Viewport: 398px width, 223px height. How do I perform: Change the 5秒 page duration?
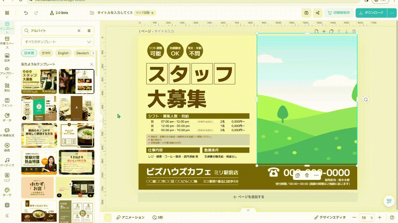(158, 217)
